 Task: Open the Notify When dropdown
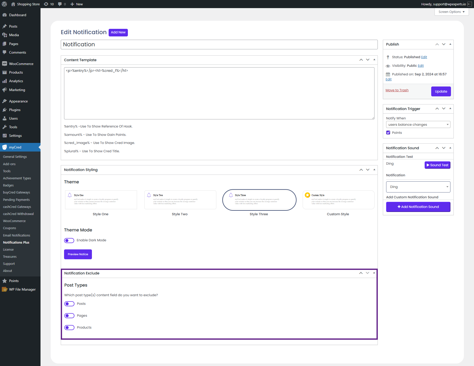[x=418, y=124]
